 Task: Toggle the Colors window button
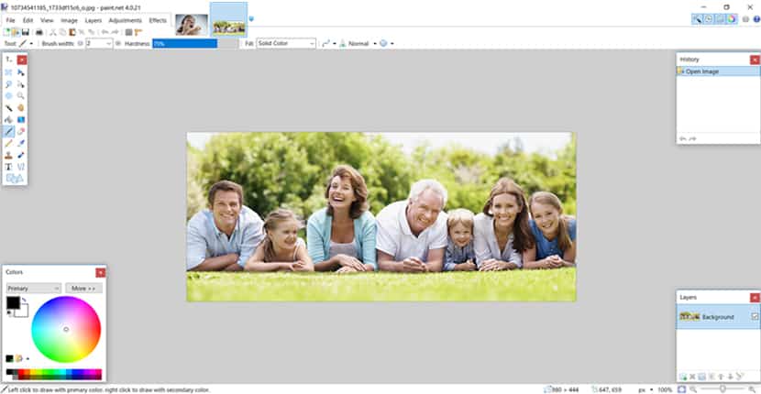pos(732,19)
